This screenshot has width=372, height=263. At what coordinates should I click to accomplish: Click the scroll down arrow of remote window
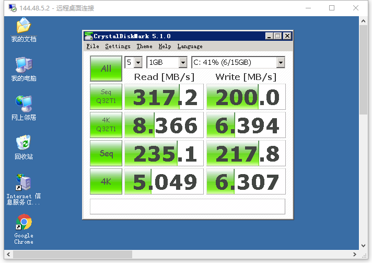[x=363, y=246]
